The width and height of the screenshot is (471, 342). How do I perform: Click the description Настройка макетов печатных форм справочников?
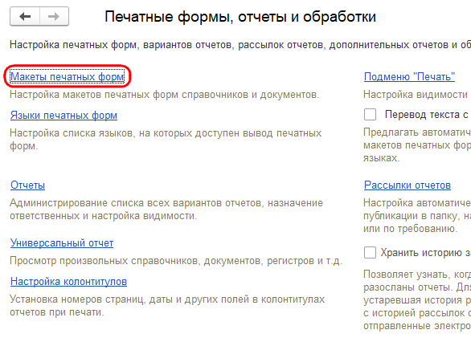(x=130, y=95)
